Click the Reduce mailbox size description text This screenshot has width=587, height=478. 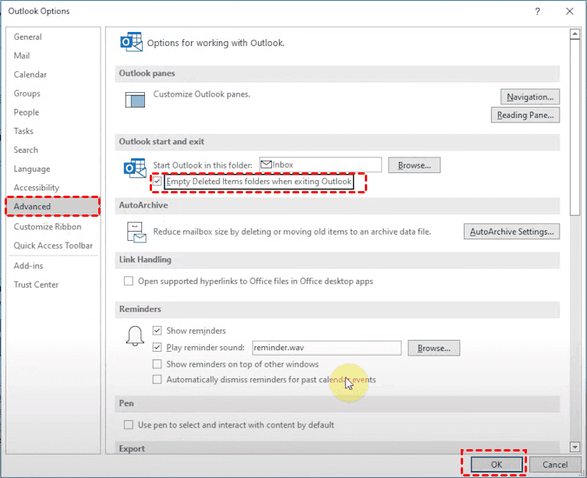point(292,232)
